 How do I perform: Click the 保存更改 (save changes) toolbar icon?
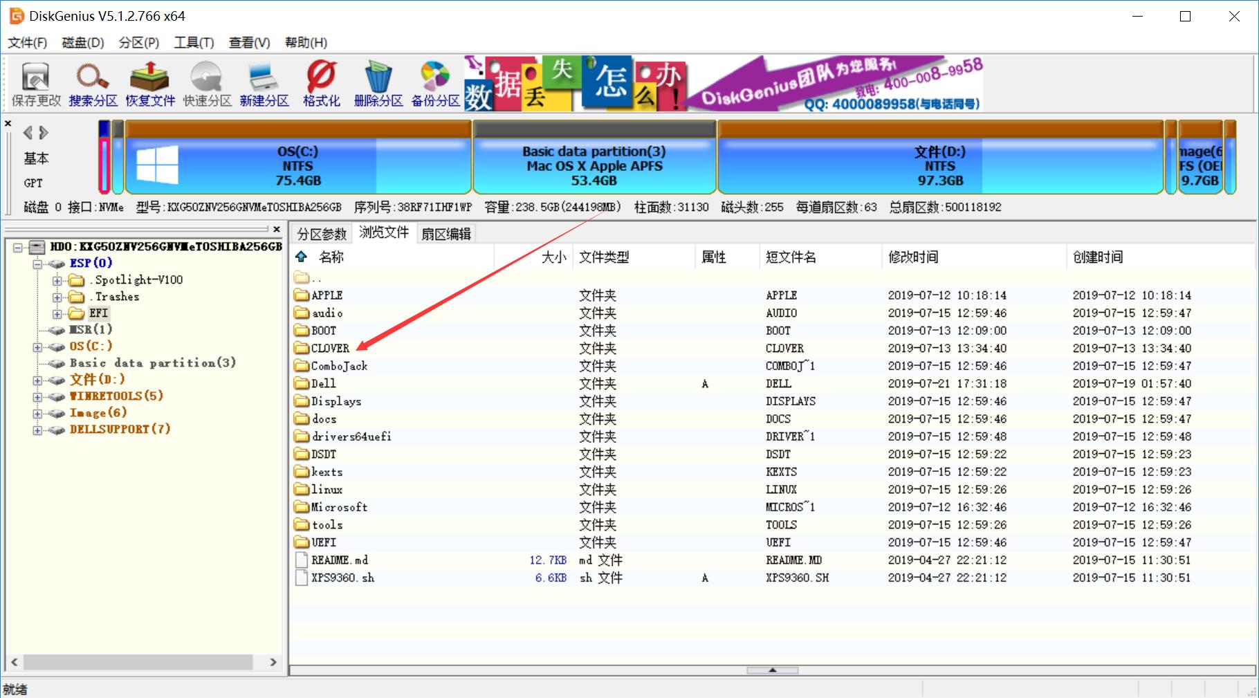coord(33,82)
